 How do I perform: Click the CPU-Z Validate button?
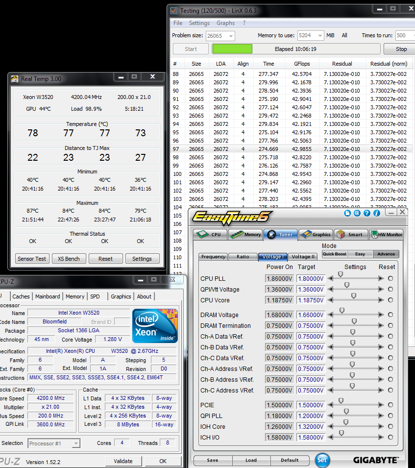(123, 461)
